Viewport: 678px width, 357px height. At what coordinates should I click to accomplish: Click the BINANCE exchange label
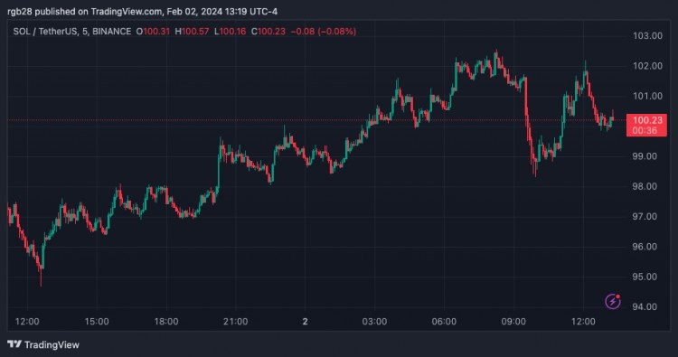coord(111,32)
